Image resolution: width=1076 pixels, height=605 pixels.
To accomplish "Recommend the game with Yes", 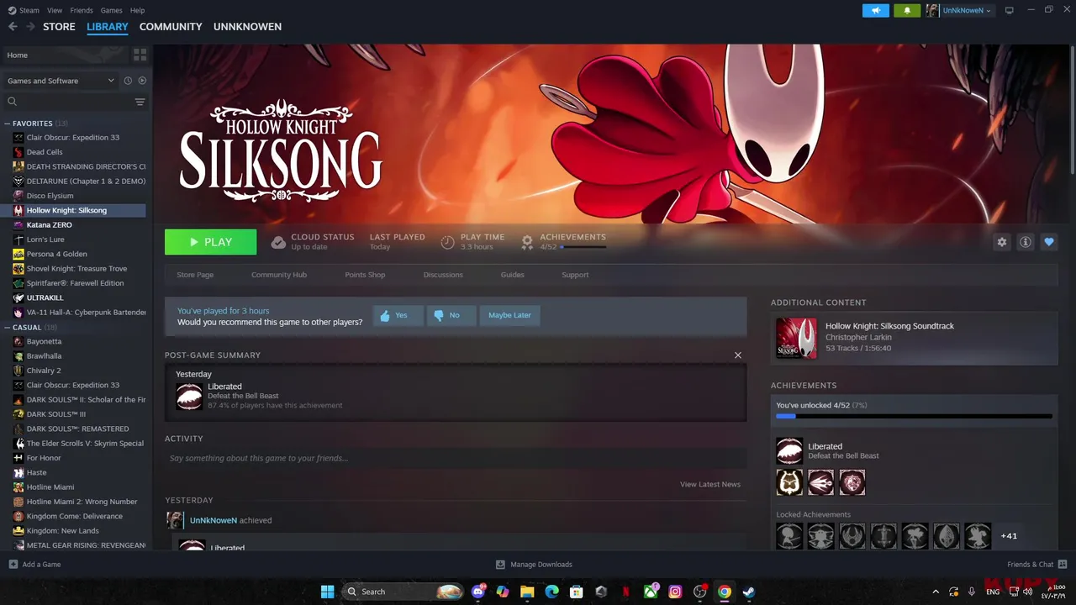I will pyautogui.click(x=397, y=315).
